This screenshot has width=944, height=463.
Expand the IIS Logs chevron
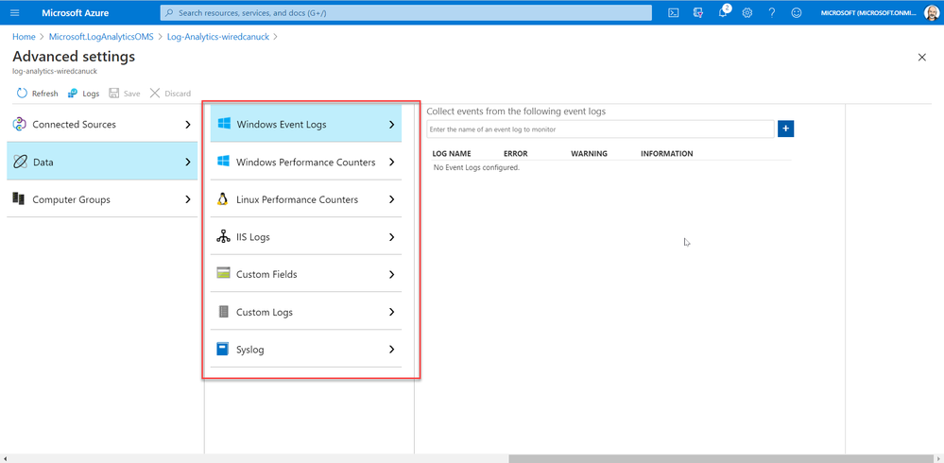pyautogui.click(x=392, y=237)
